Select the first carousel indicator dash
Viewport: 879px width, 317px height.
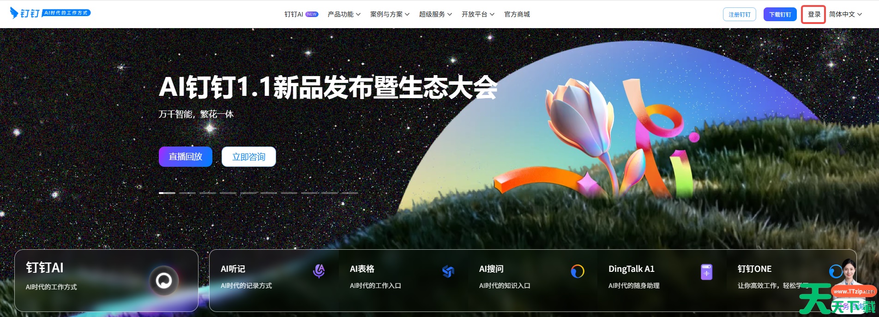(167, 193)
